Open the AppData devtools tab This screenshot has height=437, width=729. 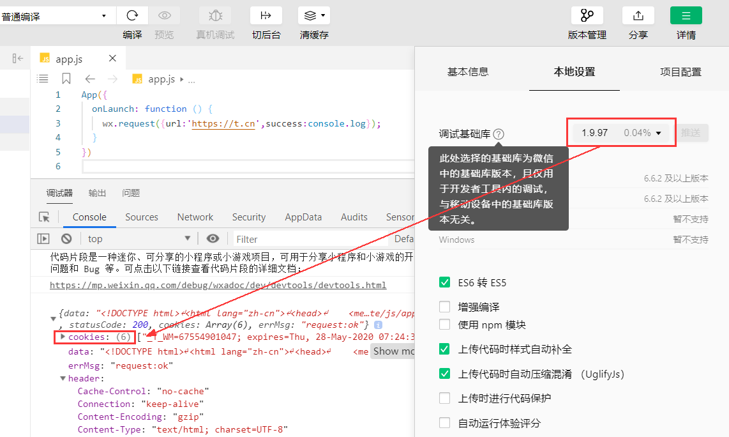click(x=303, y=217)
